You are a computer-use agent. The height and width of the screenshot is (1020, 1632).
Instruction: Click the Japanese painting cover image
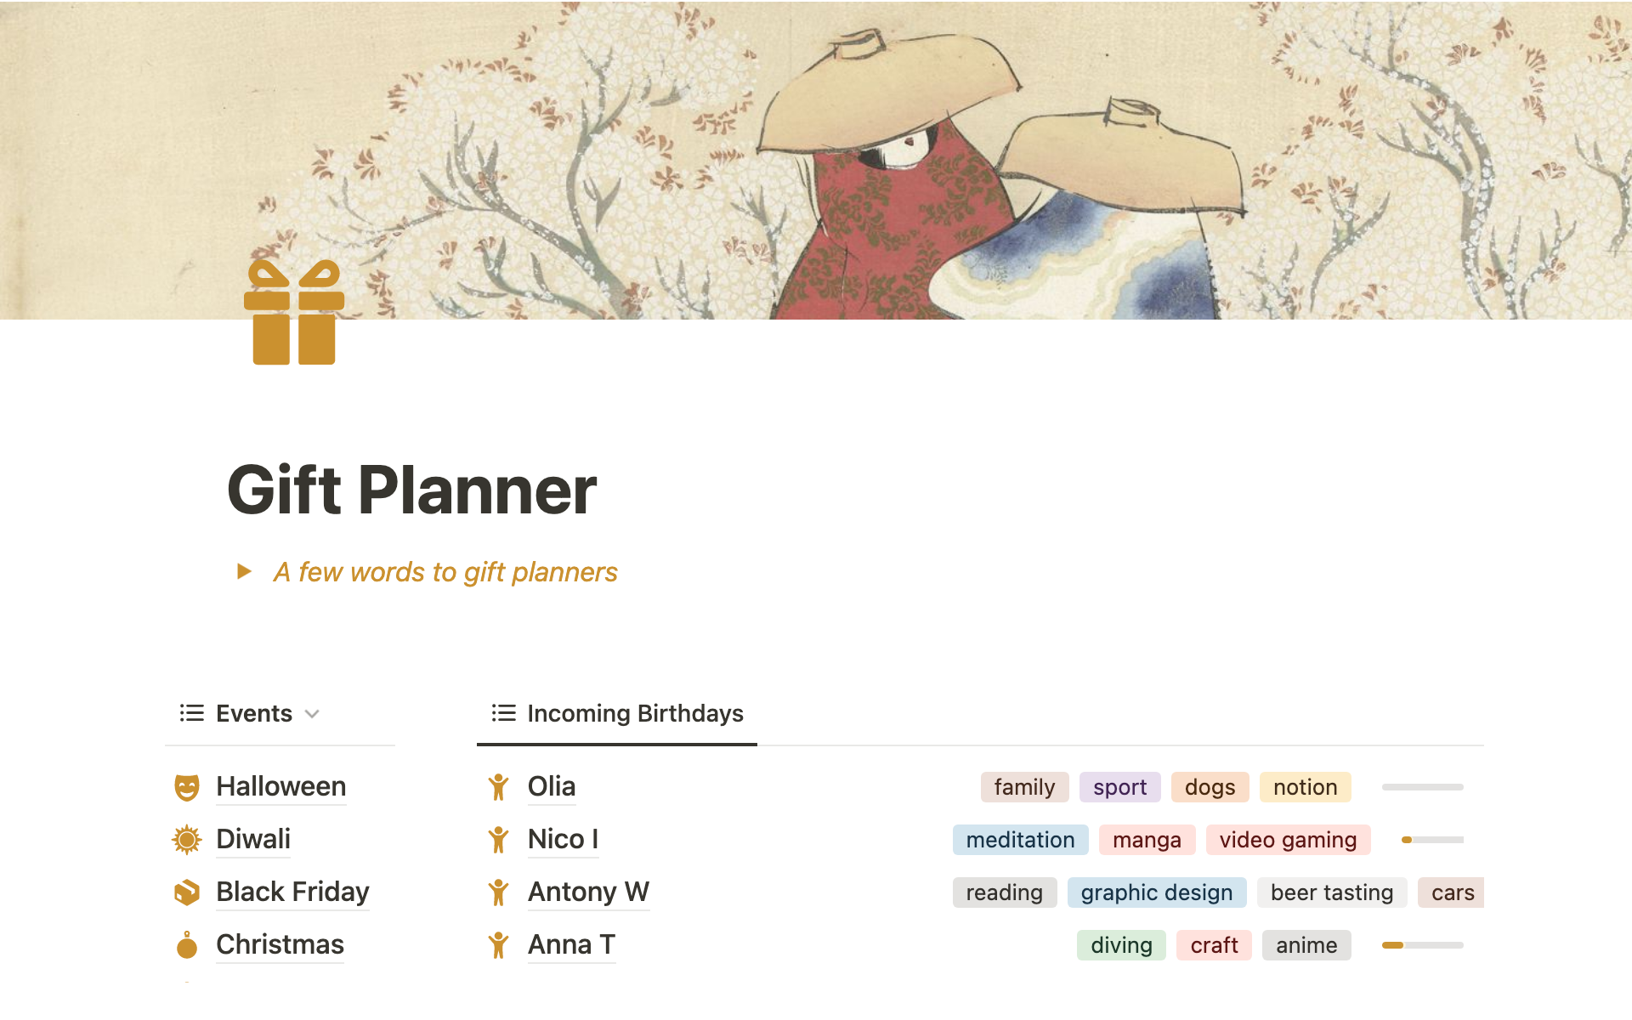(x=816, y=160)
